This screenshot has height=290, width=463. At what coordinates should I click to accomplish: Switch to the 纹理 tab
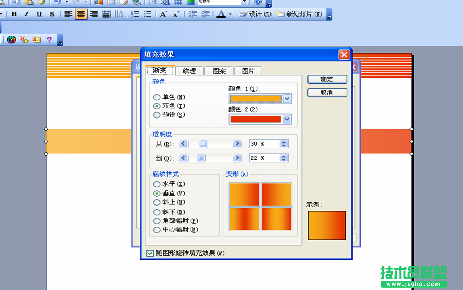click(189, 71)
